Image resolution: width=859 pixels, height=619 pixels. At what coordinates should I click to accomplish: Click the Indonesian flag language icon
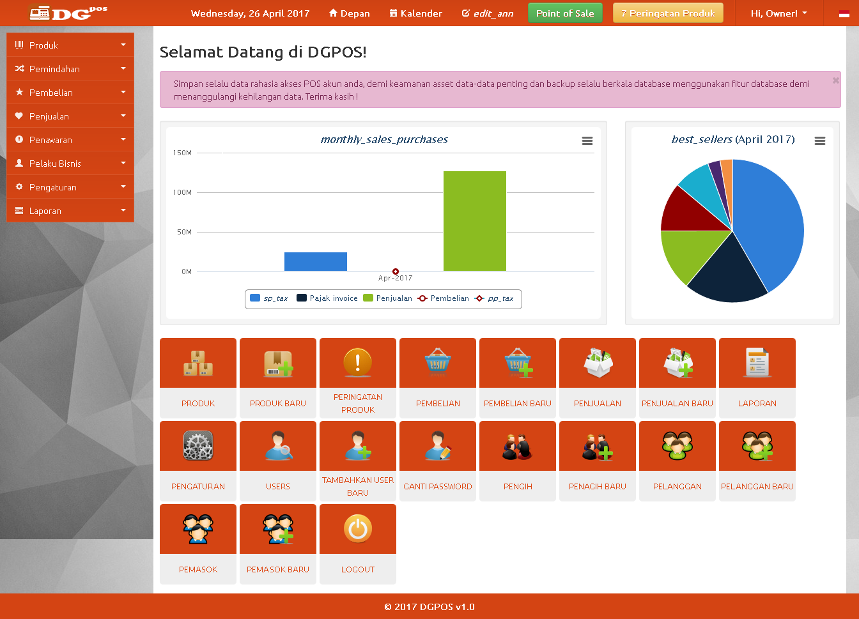844,13
